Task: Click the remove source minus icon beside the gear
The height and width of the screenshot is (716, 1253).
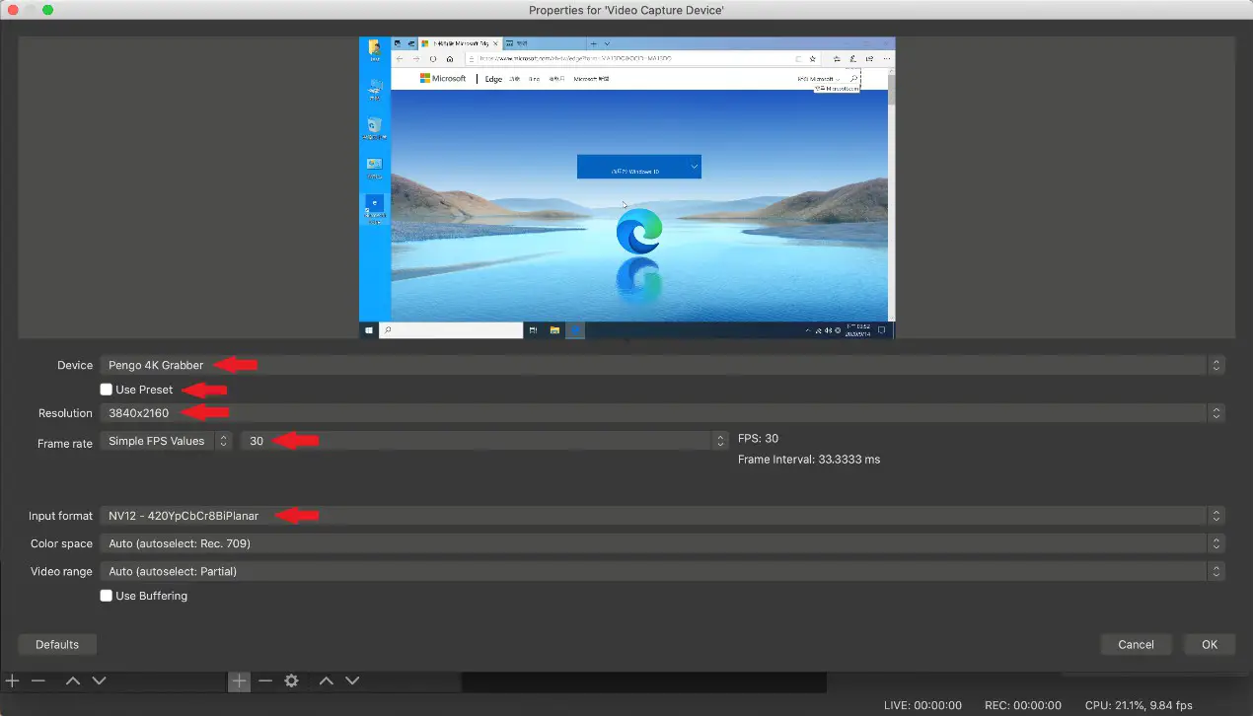Action: click(x=265, y=680)
